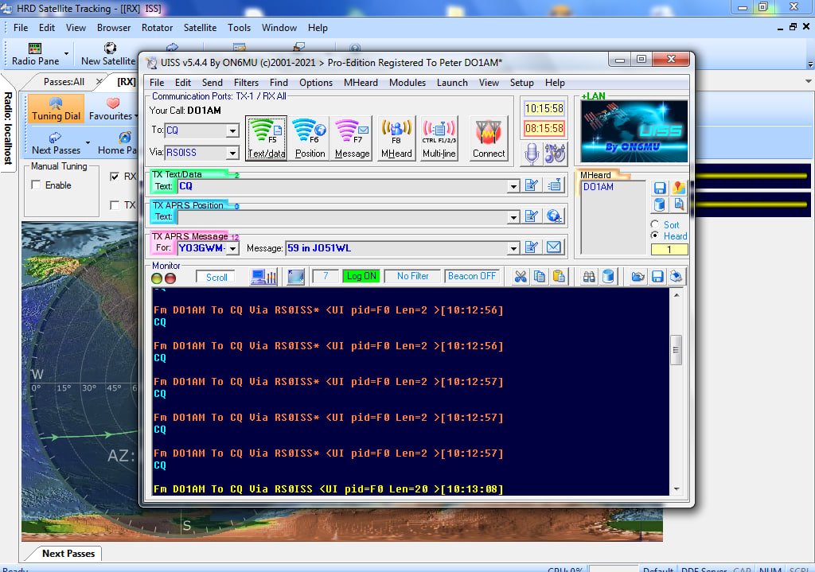Select the Sort radio button in MHeard
Image resolution: width=815 pixels, height=572 pixels.
pyautogui.click(x=655, y=224)
